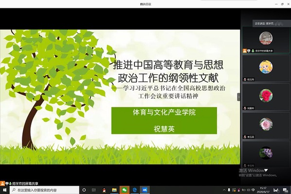291x194 pixels.
Task: Click the screen-sharing host's sketch avatar tile
Action: click(x=266, y=40)
